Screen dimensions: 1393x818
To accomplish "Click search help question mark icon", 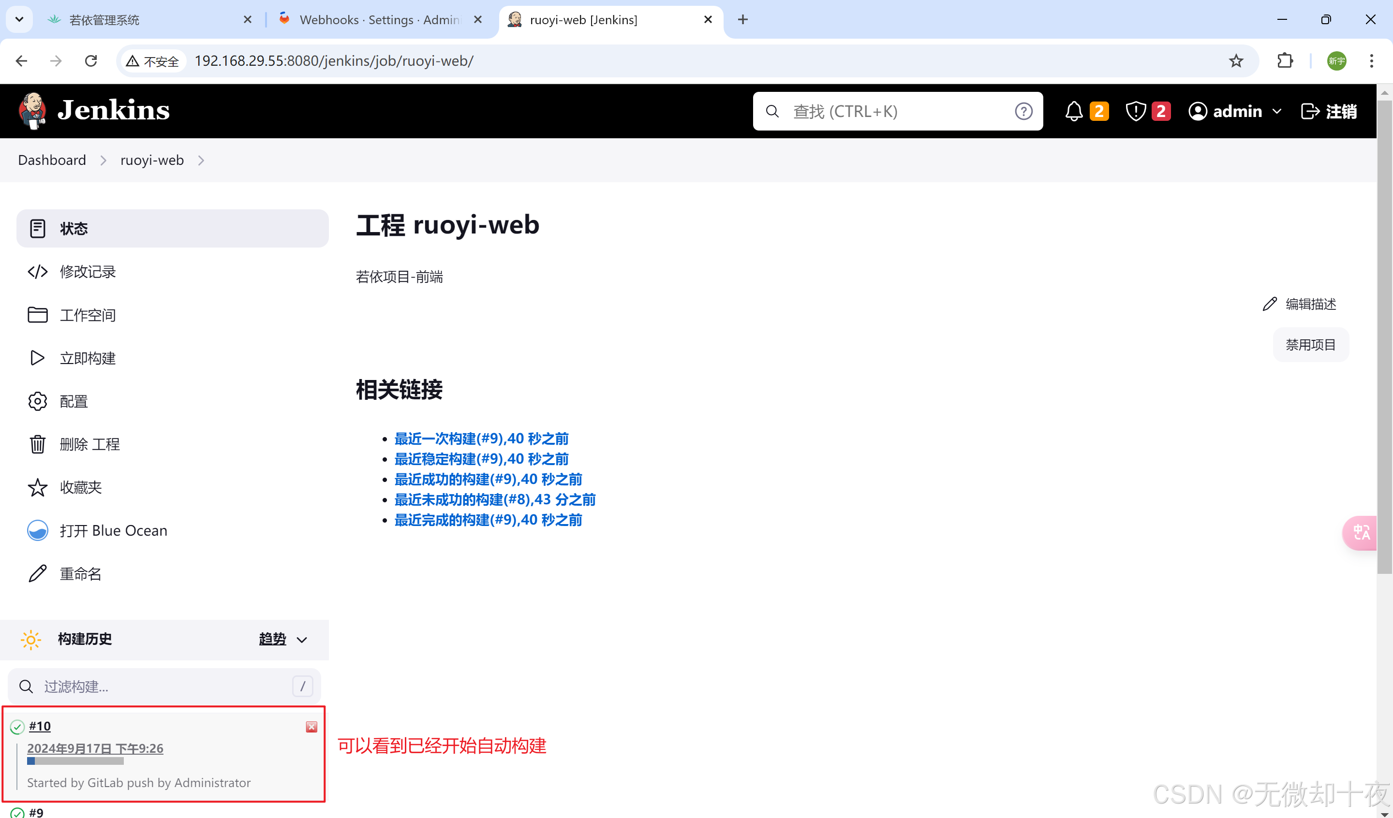I will 1023,111.
